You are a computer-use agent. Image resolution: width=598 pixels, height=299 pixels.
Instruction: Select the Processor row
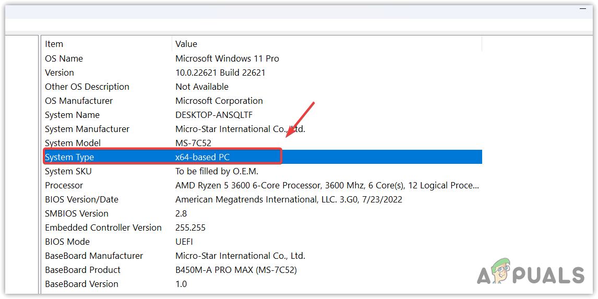[64, 185]
